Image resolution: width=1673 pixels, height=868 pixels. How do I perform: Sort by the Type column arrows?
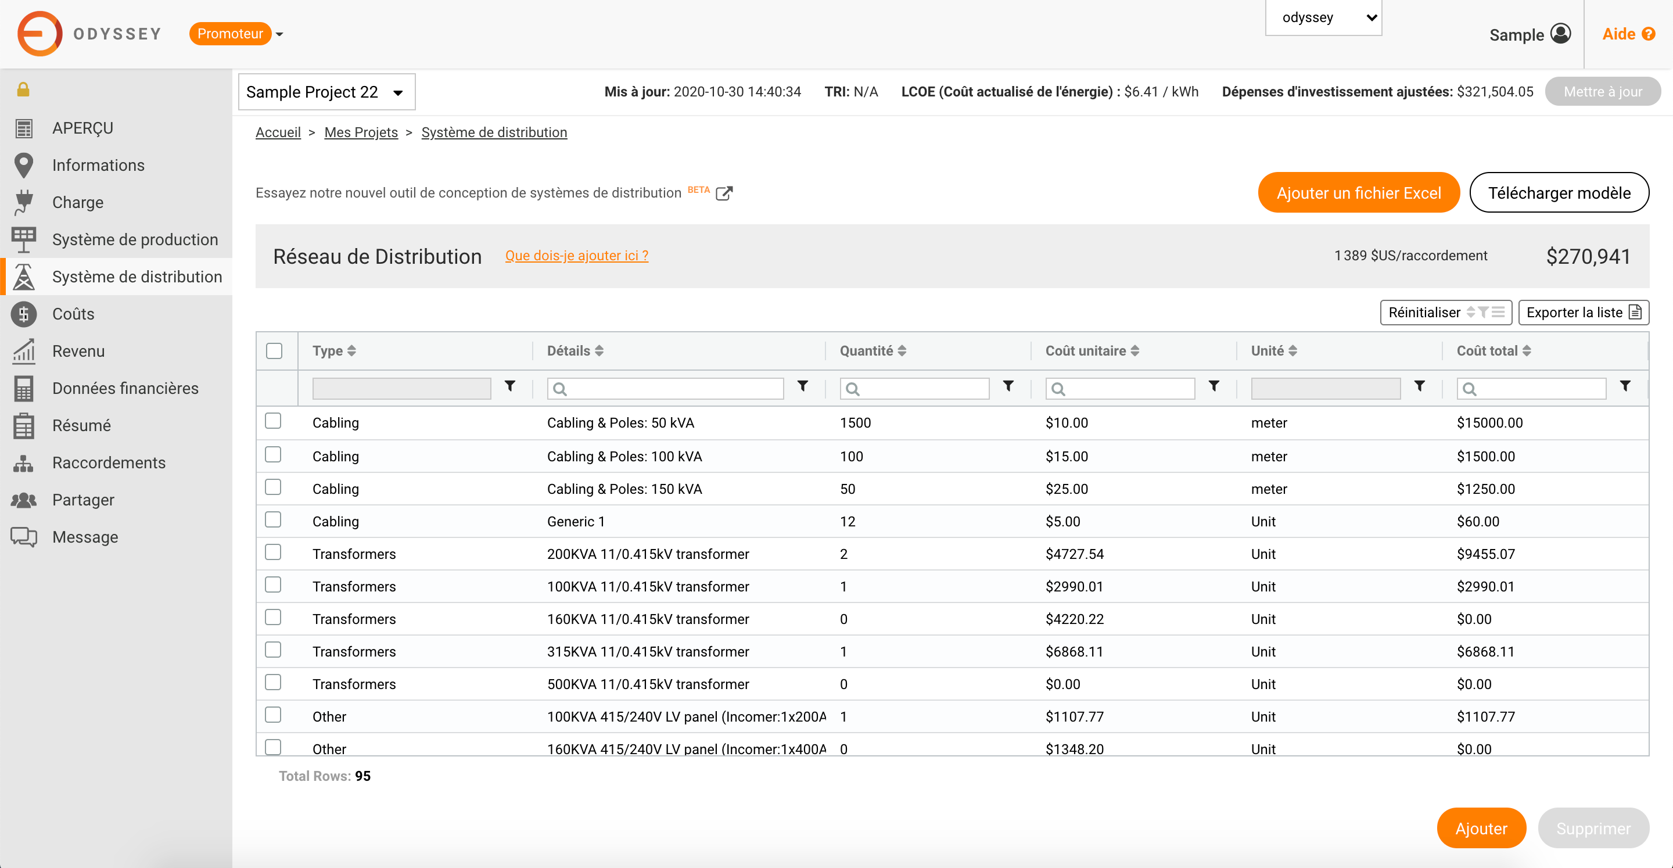point(351,351)
